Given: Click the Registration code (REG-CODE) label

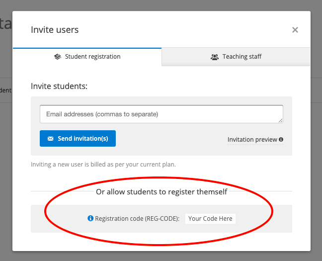Looking at the screenshot, I should 137,218.
